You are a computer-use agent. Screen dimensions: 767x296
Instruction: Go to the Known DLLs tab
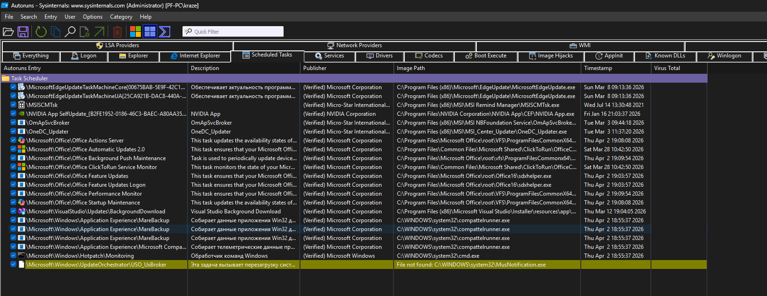665,56
